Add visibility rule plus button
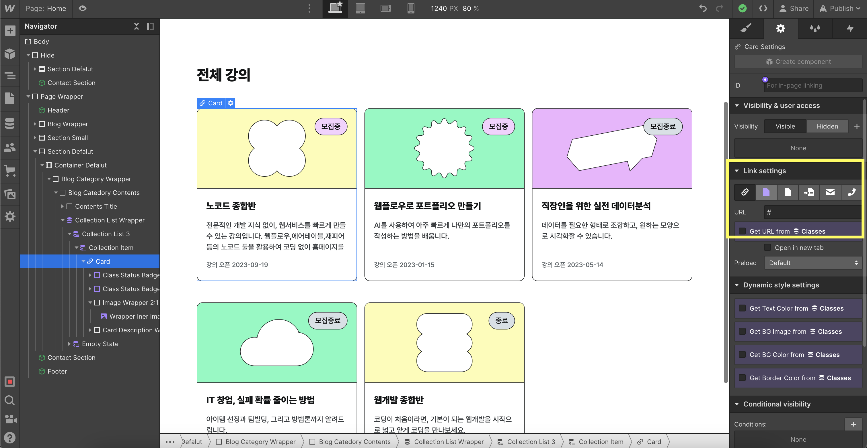 coord(857,126)
